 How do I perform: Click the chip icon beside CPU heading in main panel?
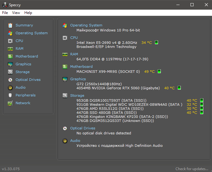coord(65,38)
